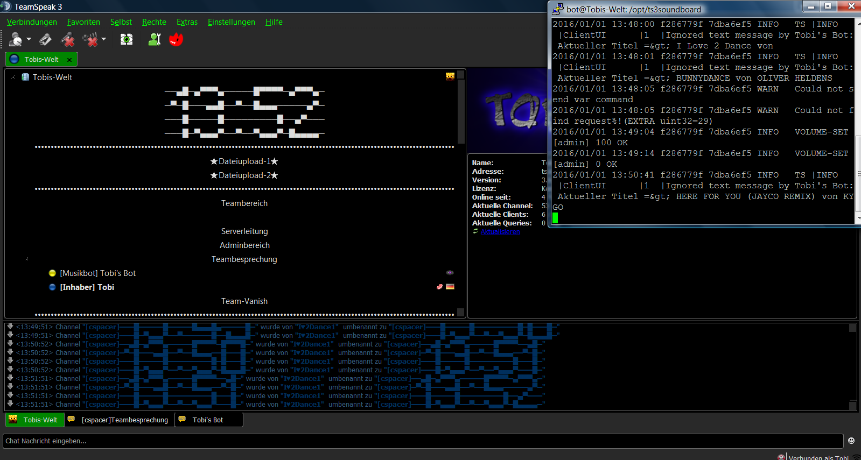861x460 pixels.
Task: Open the Selbst menu
Action: pyautogui.click(x=121, y=22)
